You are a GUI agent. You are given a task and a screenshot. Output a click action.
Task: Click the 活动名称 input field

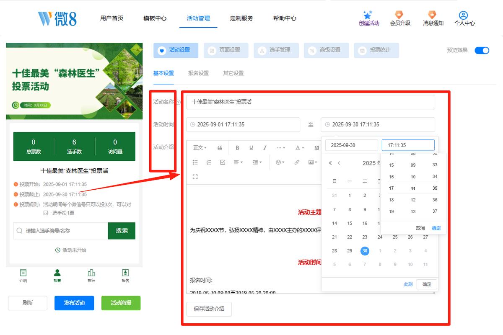click(311, 102)
